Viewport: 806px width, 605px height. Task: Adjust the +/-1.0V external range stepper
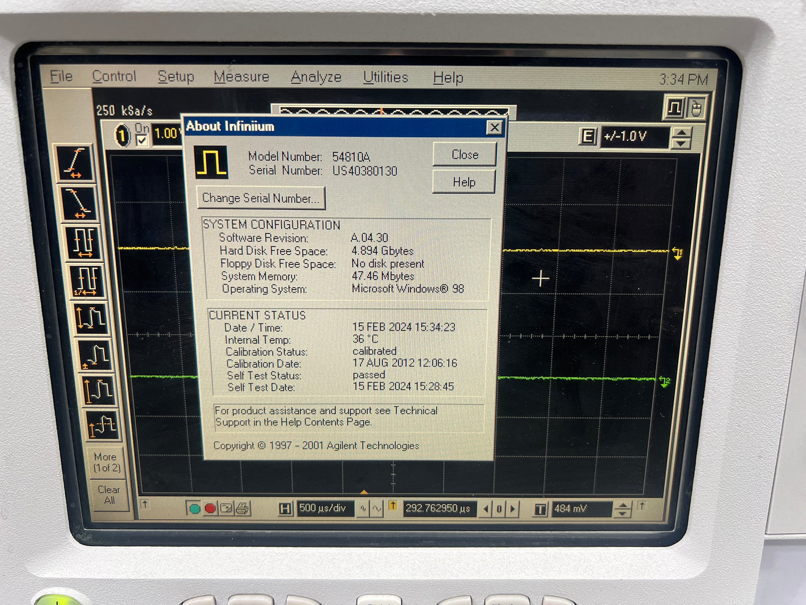680,137
